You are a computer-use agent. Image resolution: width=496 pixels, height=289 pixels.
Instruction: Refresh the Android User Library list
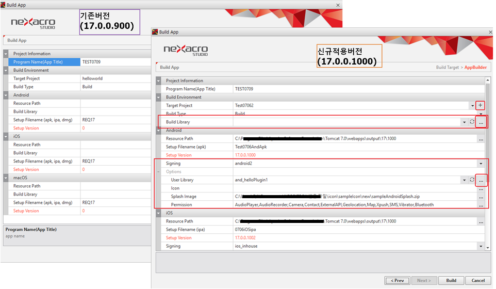tap(472, 180)
